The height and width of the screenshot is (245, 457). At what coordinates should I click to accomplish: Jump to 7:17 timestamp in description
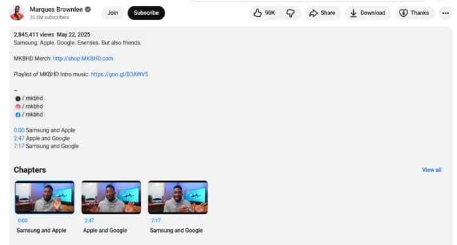tap(19, 146)
